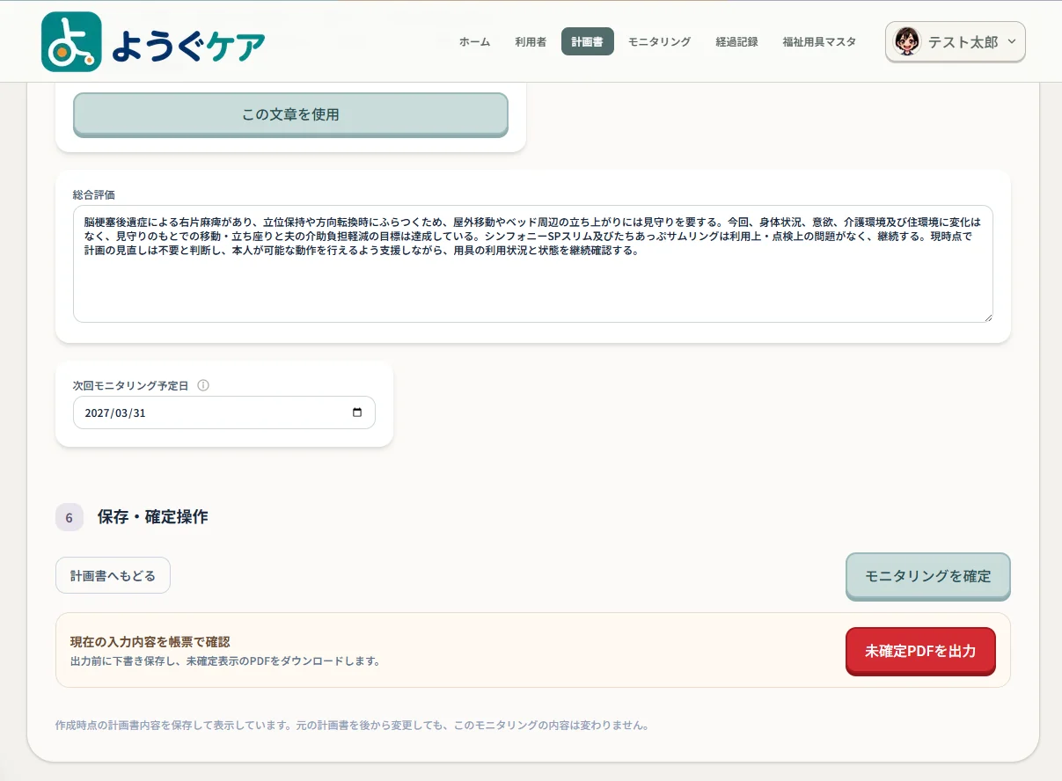Expand the テスト太郎 user dropdown chevron
The image size is (1062, 781).
(x=1011, y=41)
